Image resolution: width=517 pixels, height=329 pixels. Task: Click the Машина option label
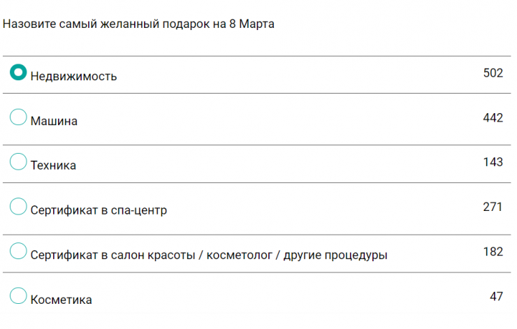click(54, 121)
